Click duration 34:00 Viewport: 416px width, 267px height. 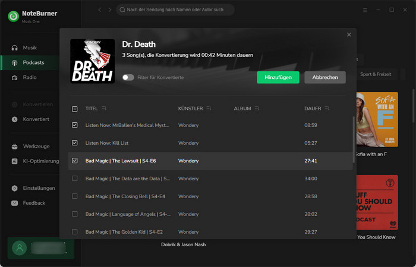tap(311, 179)
